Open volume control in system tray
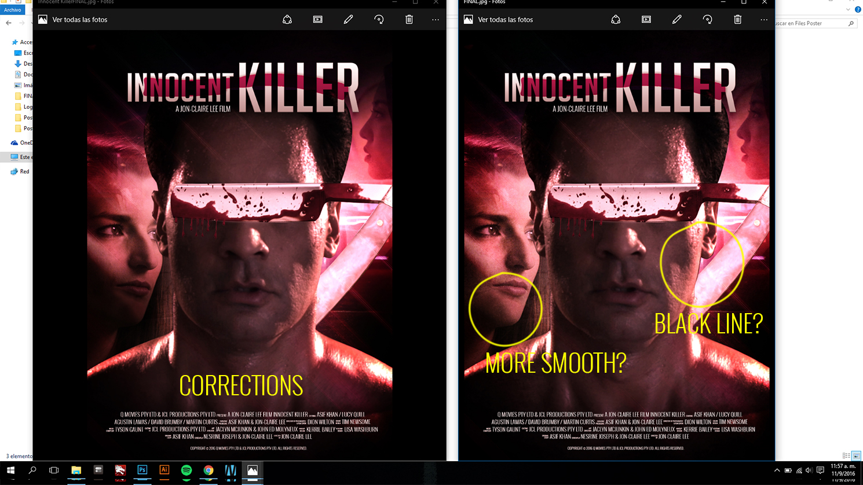The width and height of the screenshot is (863, 485). point(809,471)
